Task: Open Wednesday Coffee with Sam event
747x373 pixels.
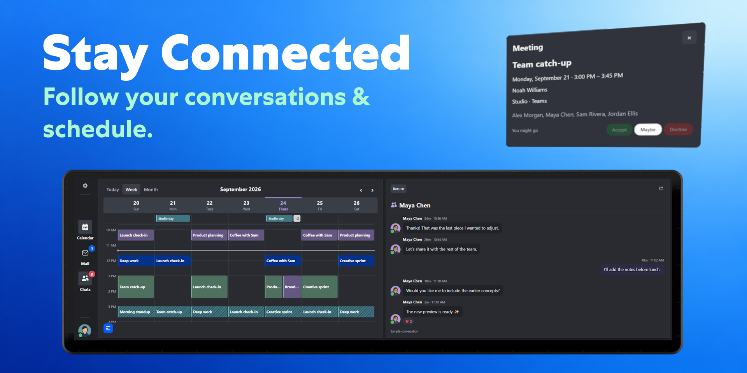Action: [246, 235]
